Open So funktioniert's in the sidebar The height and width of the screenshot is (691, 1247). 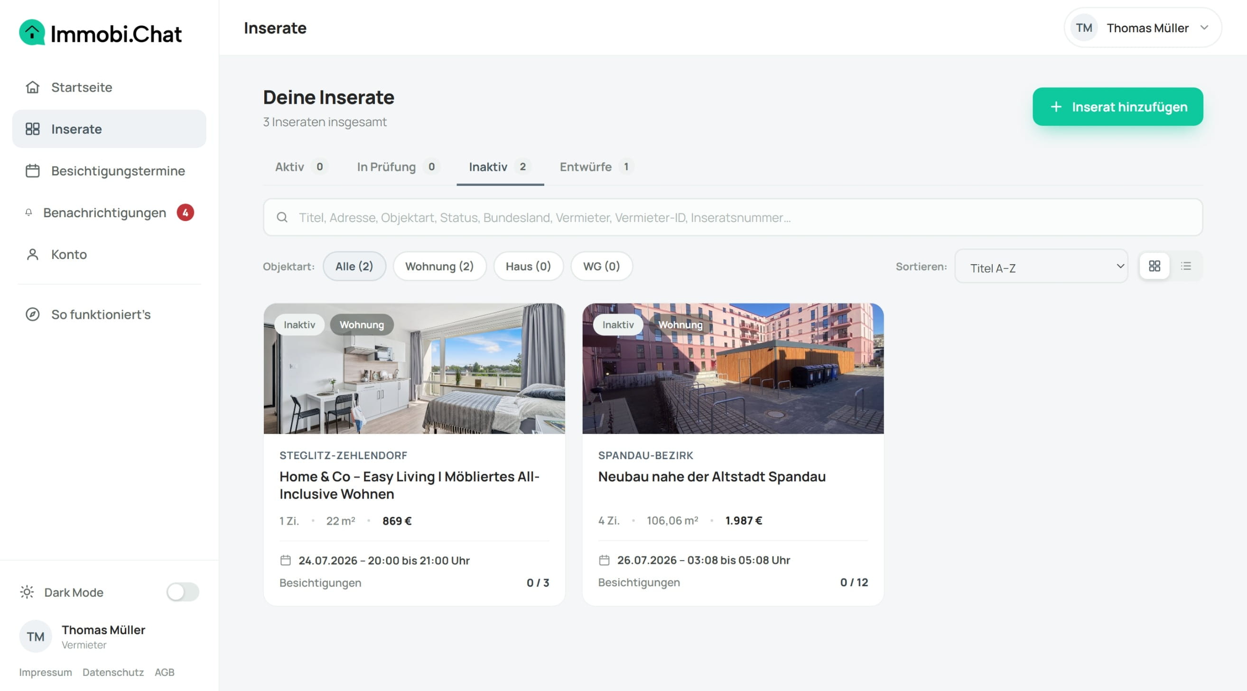pos(109,314)
